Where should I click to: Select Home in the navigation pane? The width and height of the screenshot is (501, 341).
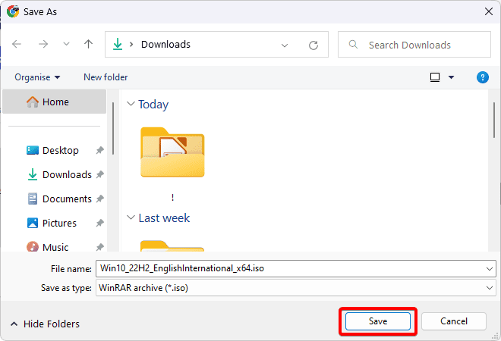tap(55, 102)
